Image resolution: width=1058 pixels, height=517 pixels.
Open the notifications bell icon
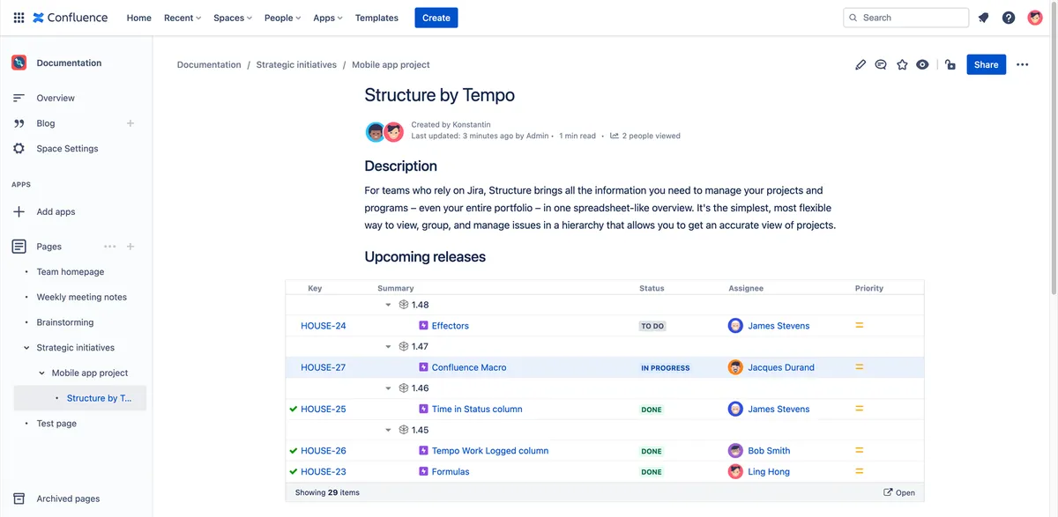point(984,18)
